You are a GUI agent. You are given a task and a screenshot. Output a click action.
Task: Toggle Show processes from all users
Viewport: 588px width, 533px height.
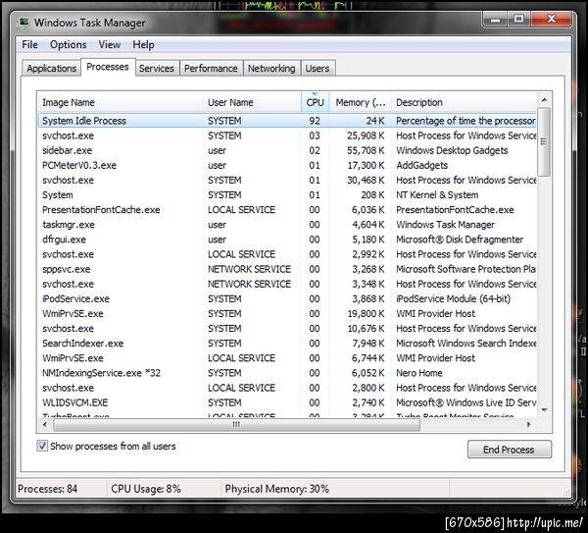(42, 446)
